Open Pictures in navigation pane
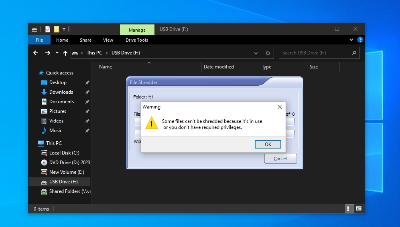 coord(58,111)
